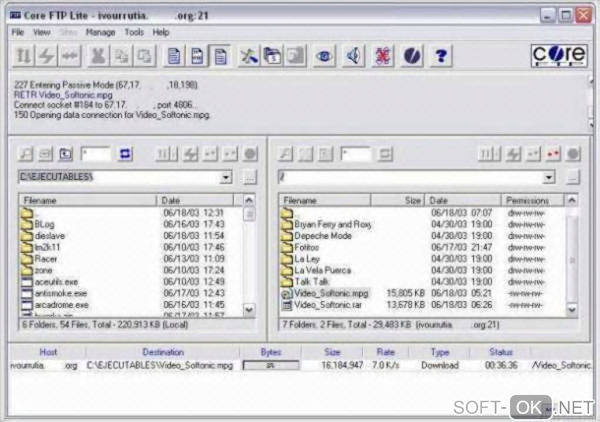Click the round stop icon in local pane toolbar
Viewport: 600px width, 422px height.
tap(250, 154)
